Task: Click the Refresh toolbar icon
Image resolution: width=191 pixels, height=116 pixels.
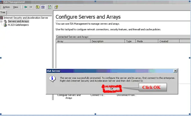Action: click(50, 7)
